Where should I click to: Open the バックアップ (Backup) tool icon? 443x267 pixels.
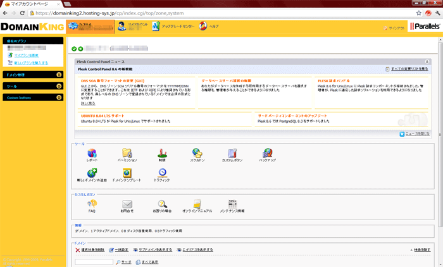[x=267, y=153]
